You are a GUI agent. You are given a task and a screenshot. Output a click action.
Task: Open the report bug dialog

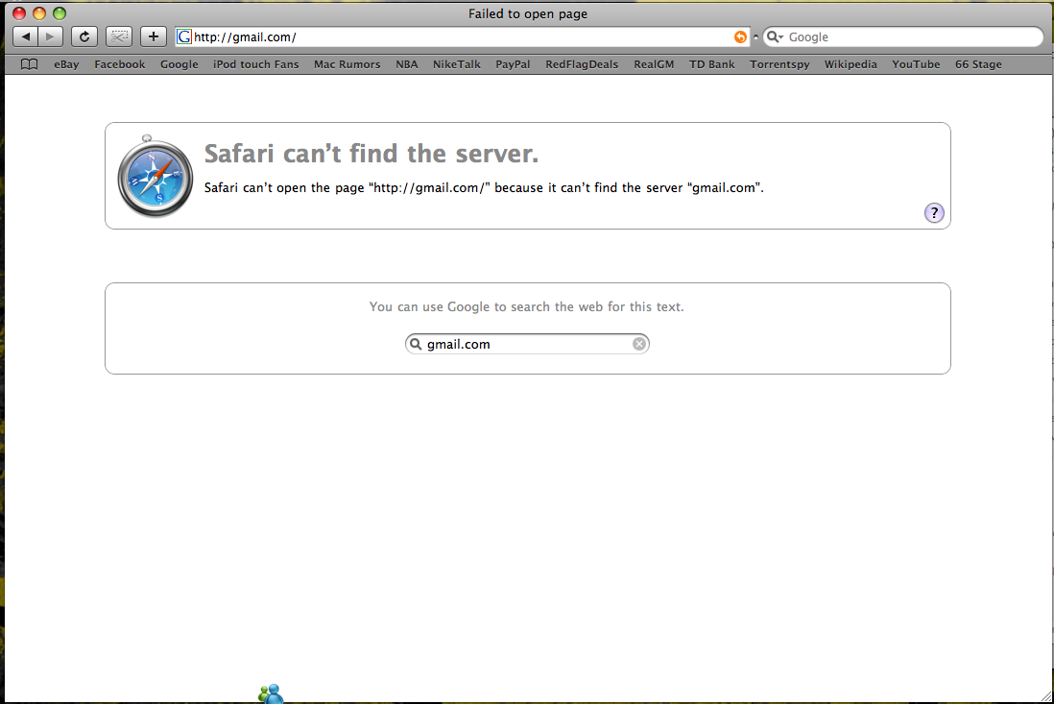tap(118, 36)
